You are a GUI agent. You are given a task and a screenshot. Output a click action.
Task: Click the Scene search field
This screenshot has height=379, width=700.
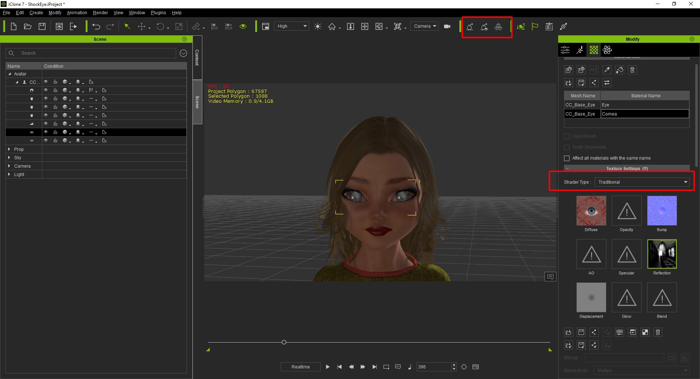[91, 53]
